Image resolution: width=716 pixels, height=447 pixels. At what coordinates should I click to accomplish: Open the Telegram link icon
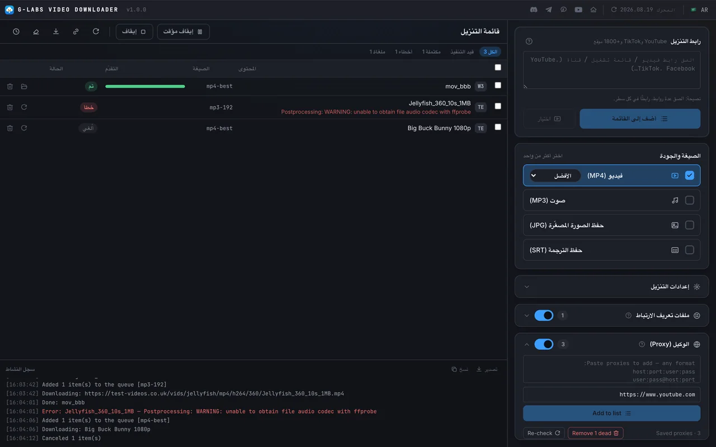(x=549, y=9)
